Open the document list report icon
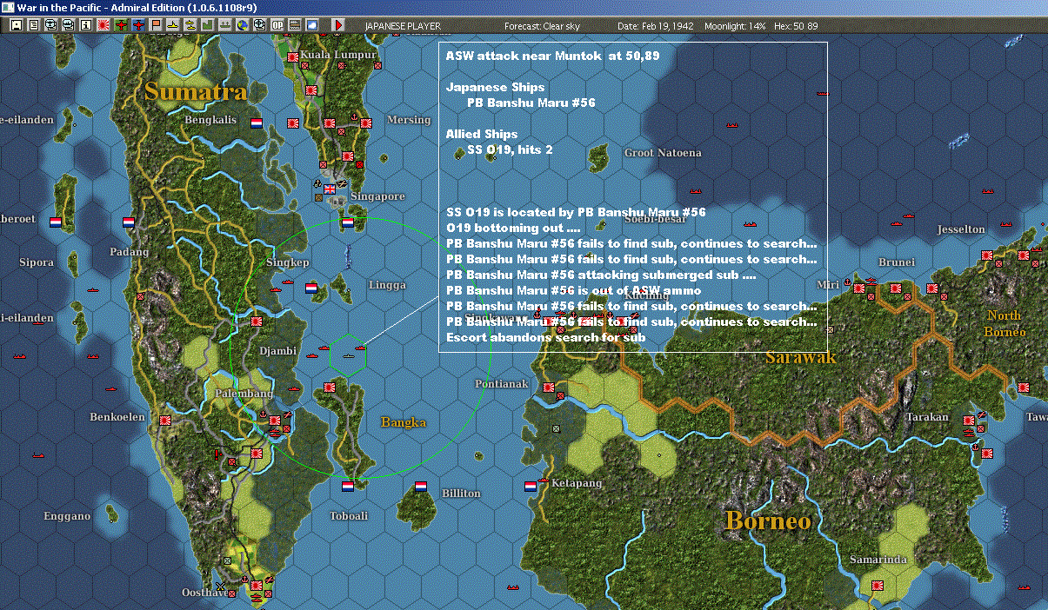This screenshot has height=610, width=1048. coord(34,25)
